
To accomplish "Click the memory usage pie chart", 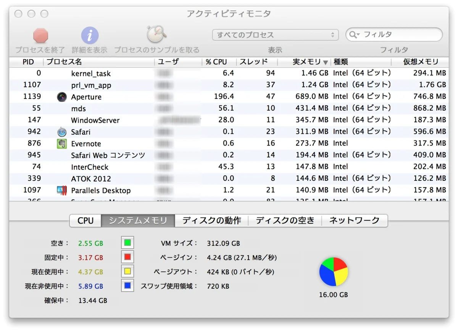I will coord(334,272).
